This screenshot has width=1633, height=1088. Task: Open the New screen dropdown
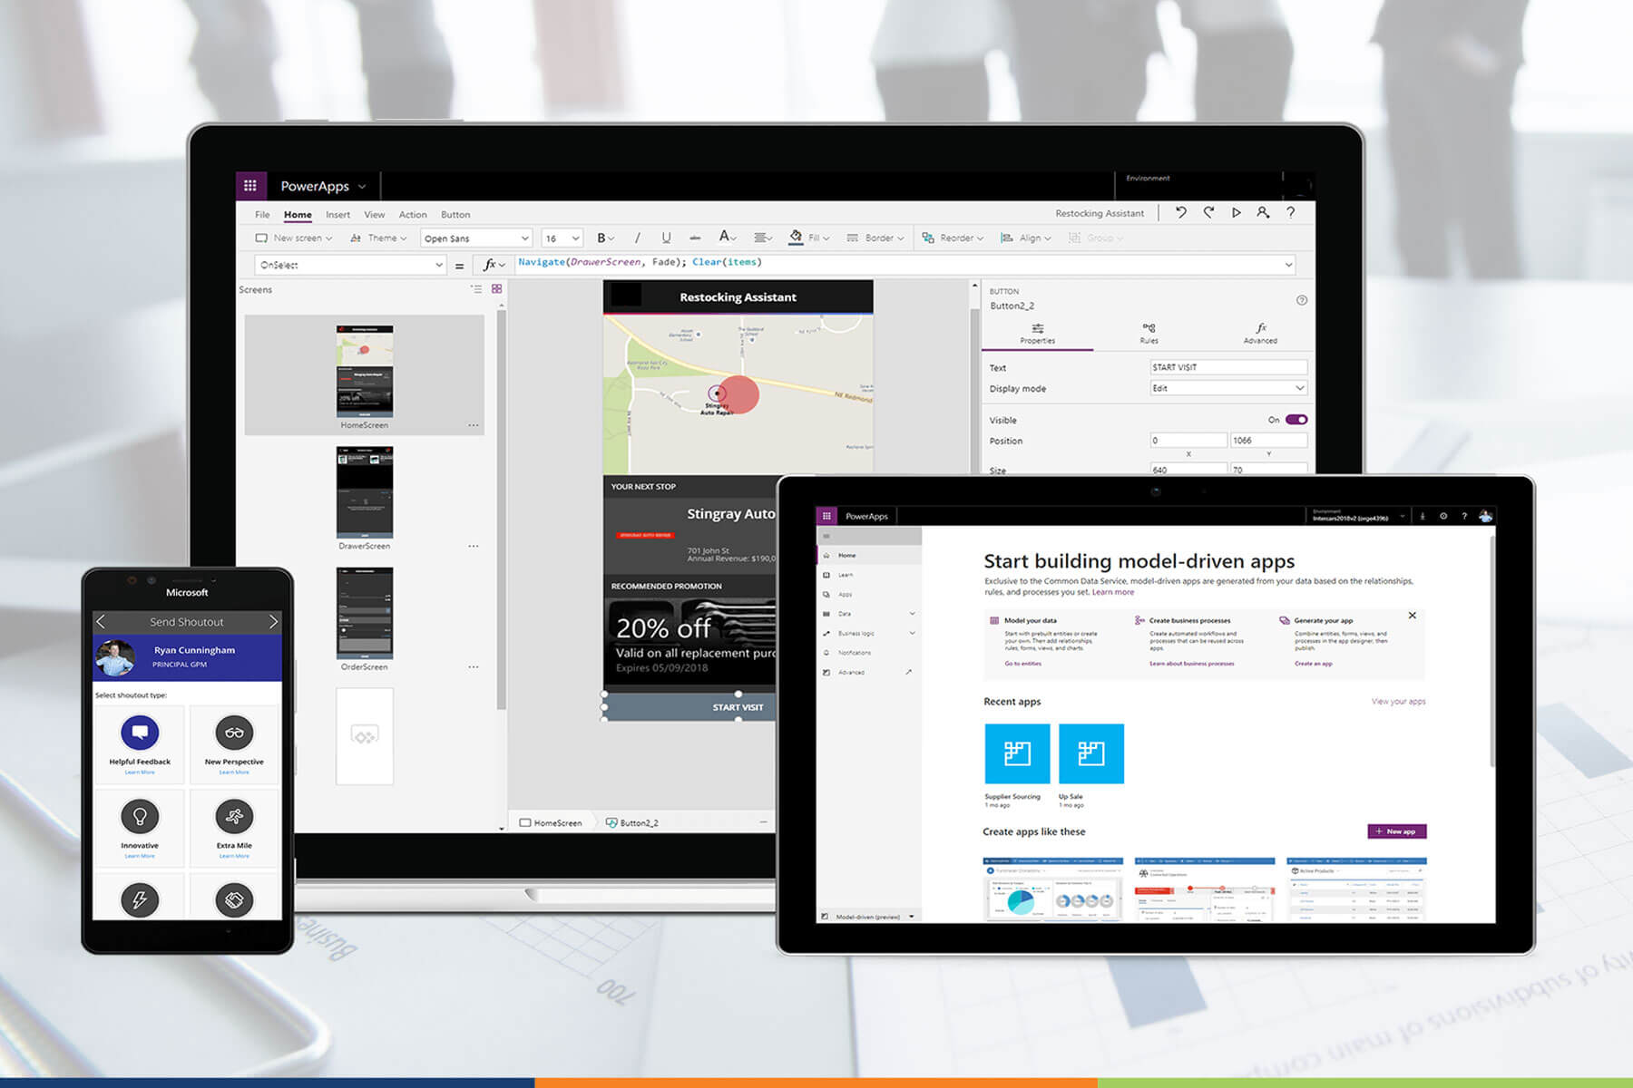(x=294, y=238)
